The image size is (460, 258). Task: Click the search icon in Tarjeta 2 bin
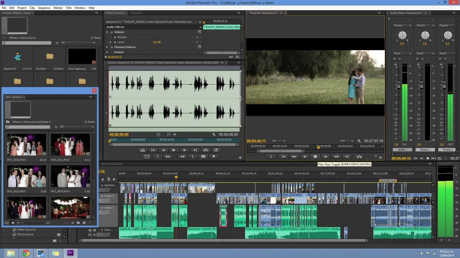pyautogui.click(x=72, y=222)
